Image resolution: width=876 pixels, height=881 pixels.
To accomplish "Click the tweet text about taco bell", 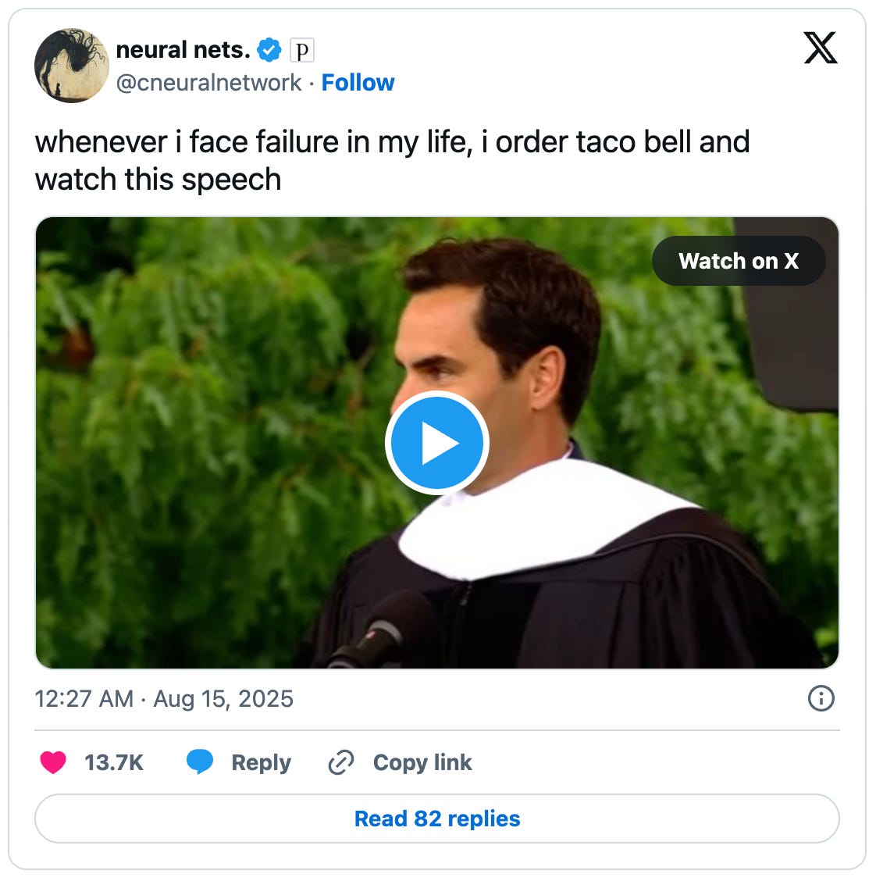I will pyautogui.click(x=392, y=160).
